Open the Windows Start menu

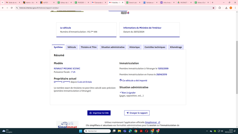[x=81, y=131]
